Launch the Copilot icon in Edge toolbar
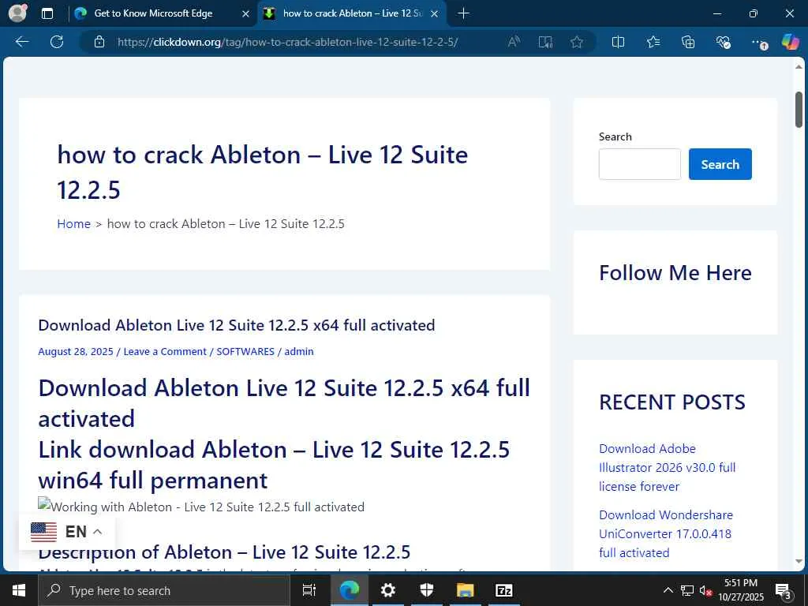808x606 pixels. coord(790,42)
